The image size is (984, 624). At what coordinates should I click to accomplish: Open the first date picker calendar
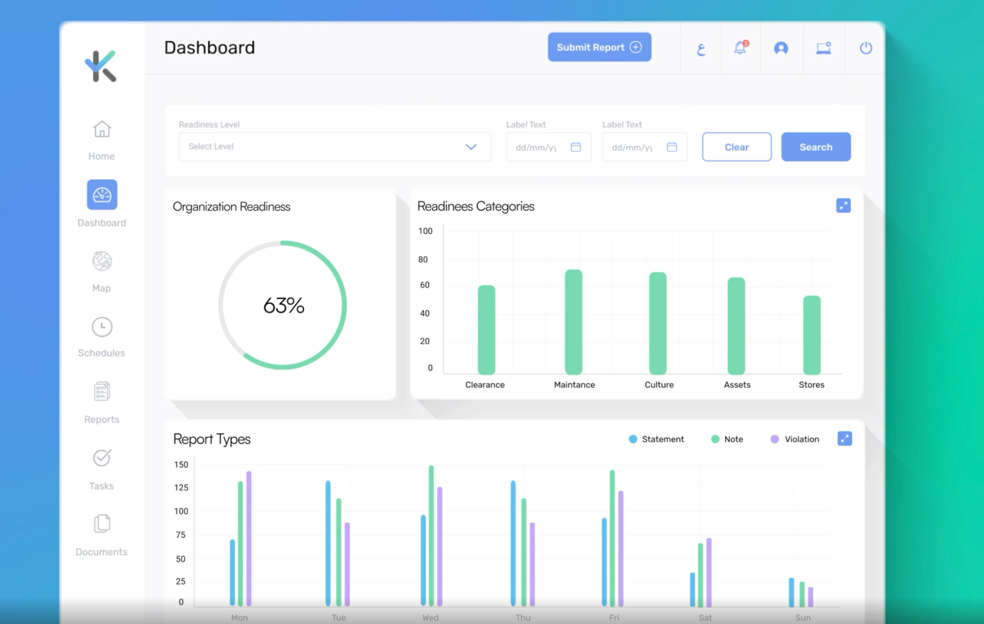point(576,147)
